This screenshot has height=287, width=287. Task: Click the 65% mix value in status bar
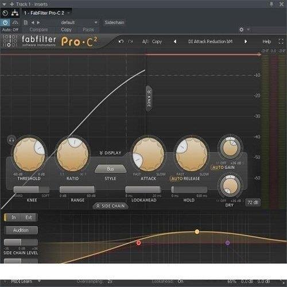pos(232,281)
